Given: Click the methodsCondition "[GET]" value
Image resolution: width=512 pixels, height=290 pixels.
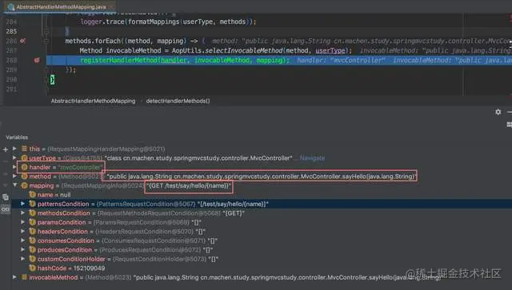Looking at the screenshot, I should pos(234,213).
